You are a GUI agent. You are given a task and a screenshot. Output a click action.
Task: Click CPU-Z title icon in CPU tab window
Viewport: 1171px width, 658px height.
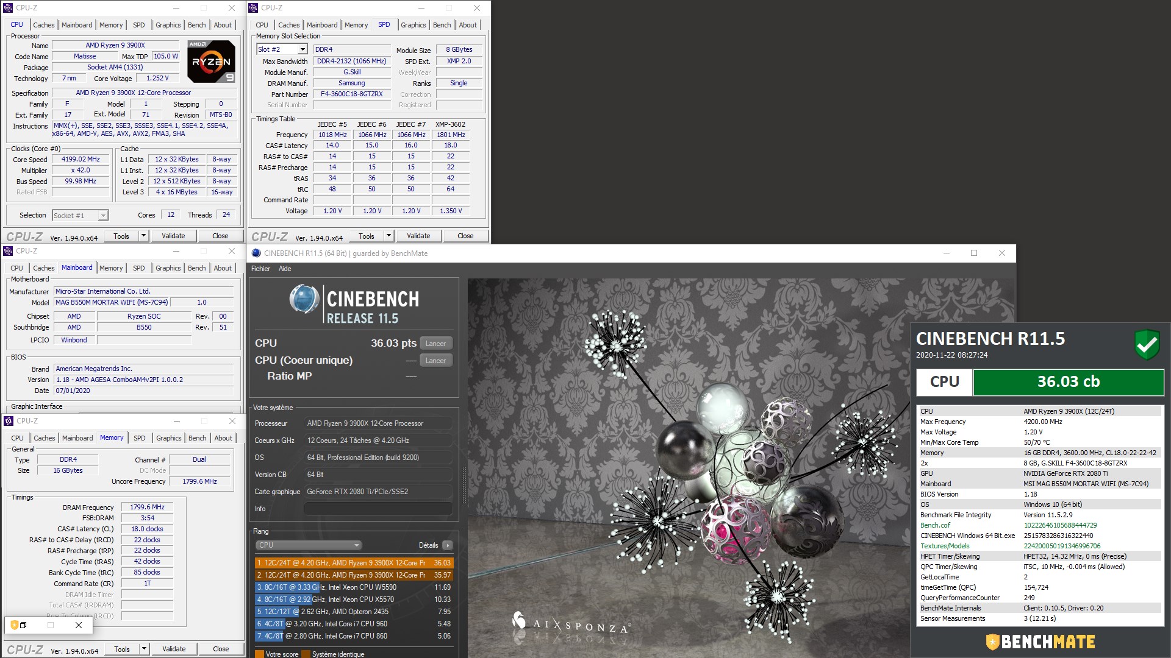[x=8, y=8]
